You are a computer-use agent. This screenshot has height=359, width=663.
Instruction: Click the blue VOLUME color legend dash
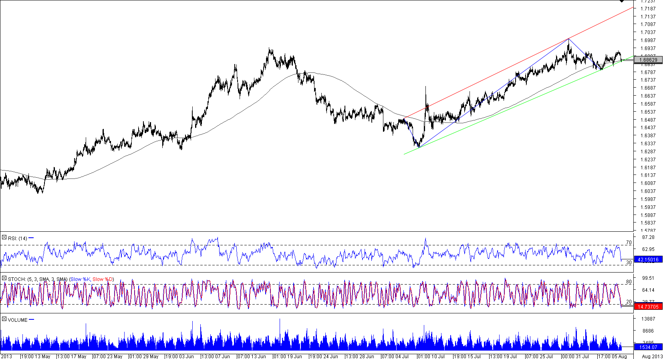click(32, 320)
